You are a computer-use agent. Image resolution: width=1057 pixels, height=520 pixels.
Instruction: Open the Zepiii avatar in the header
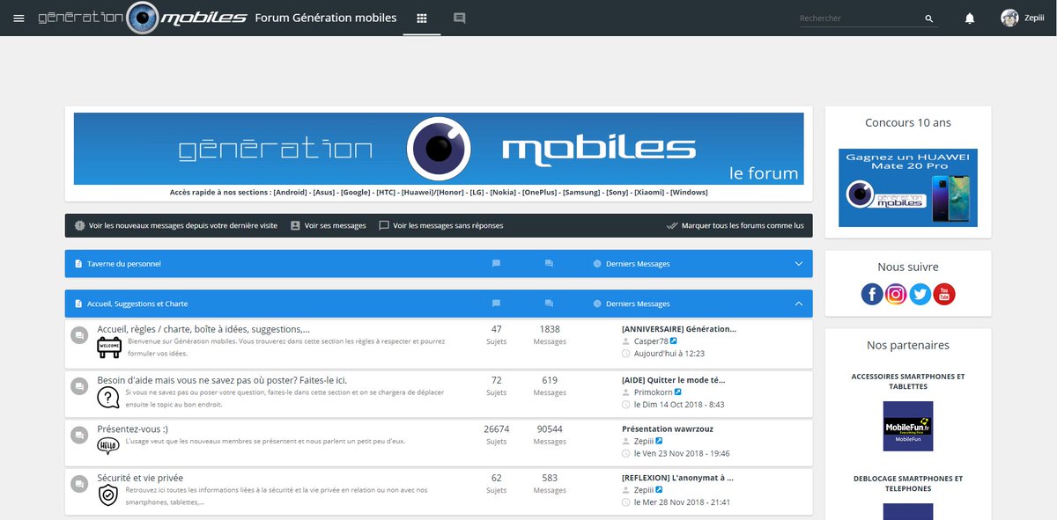1009,18
